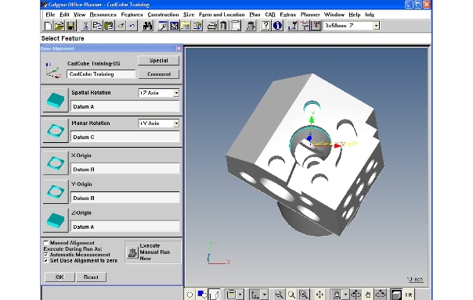This screenshot has height=300, width=473.
Task: Click the Spatial Rotation plane feature icon
Action: [x=56, y=100]
